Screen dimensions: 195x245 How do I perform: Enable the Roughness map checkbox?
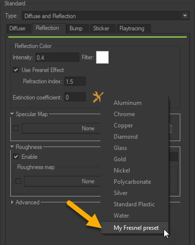pyautogui.click(x=18, y=181)
